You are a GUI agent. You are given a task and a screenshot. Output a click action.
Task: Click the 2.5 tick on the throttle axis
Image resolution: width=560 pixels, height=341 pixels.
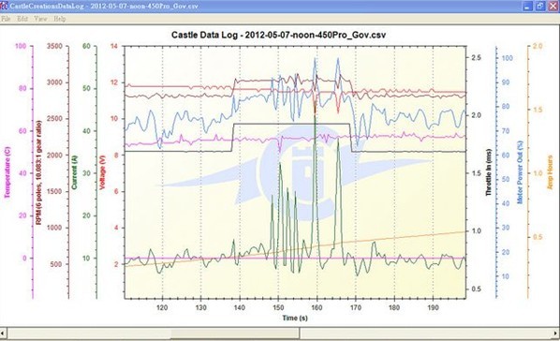(x=477, y=57)
